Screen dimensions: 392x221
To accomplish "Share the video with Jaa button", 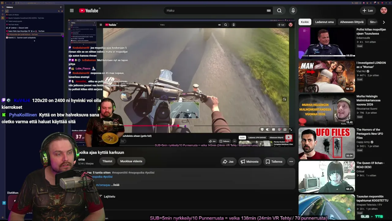I will click(x=228, y=161).
